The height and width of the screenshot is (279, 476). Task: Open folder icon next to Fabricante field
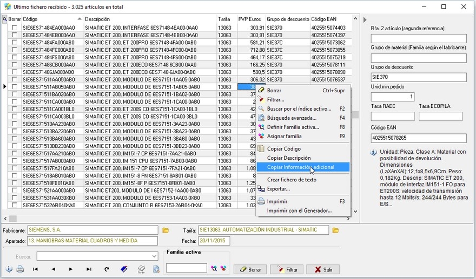[x=166, y=230]
